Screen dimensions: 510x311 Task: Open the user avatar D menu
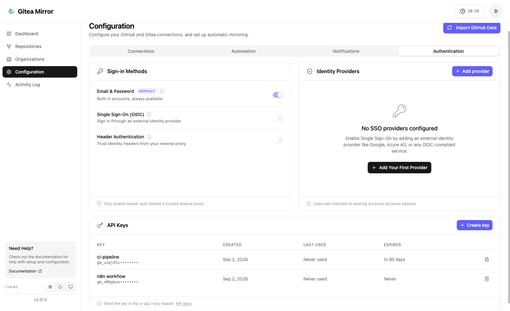[496, 11]
